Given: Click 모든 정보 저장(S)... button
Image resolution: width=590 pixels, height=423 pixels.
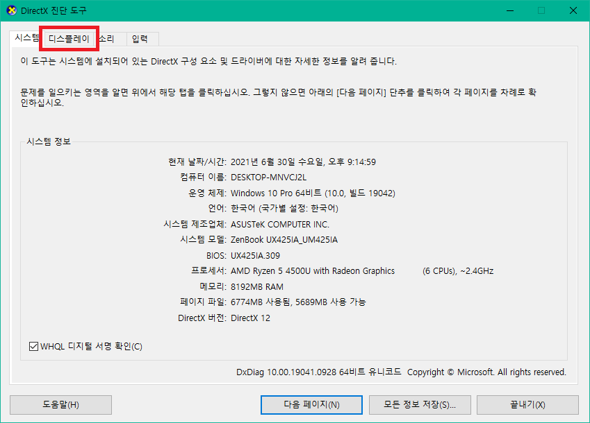Looking at the screenshot, I should pos(420,404).
